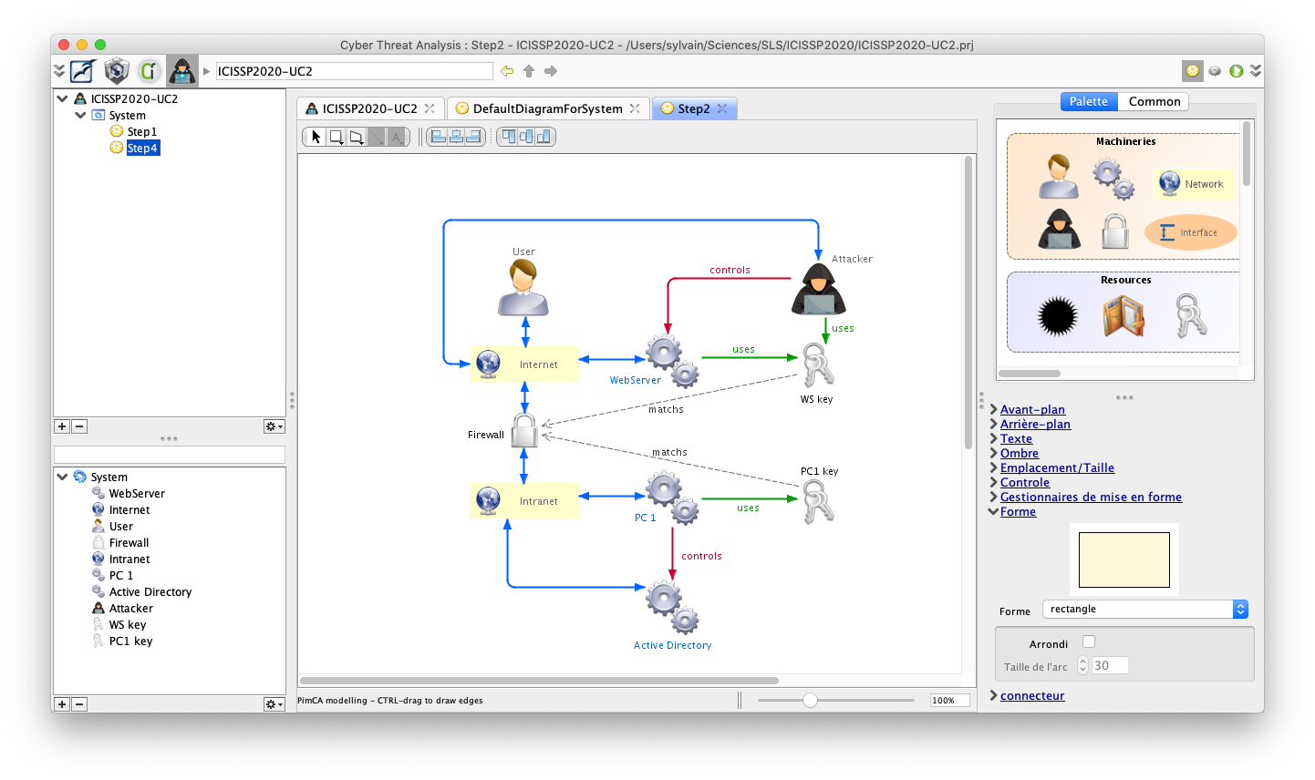Pick the black spiky resource in palette
Viewport: 1315px width, 780px height.
point(1058,316)
